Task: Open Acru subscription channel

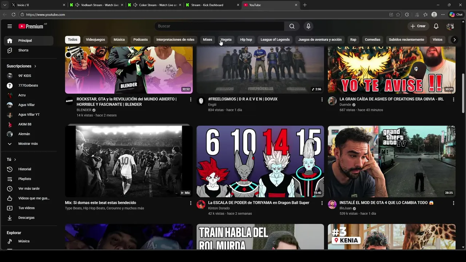Action: (28, 95)
